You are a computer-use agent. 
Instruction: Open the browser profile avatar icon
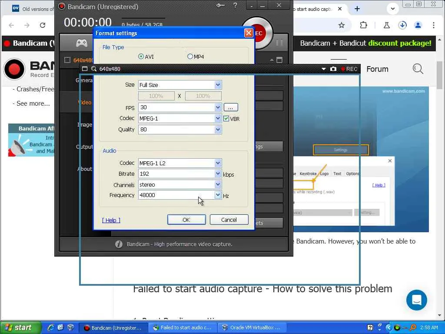(x=418, y=25)
